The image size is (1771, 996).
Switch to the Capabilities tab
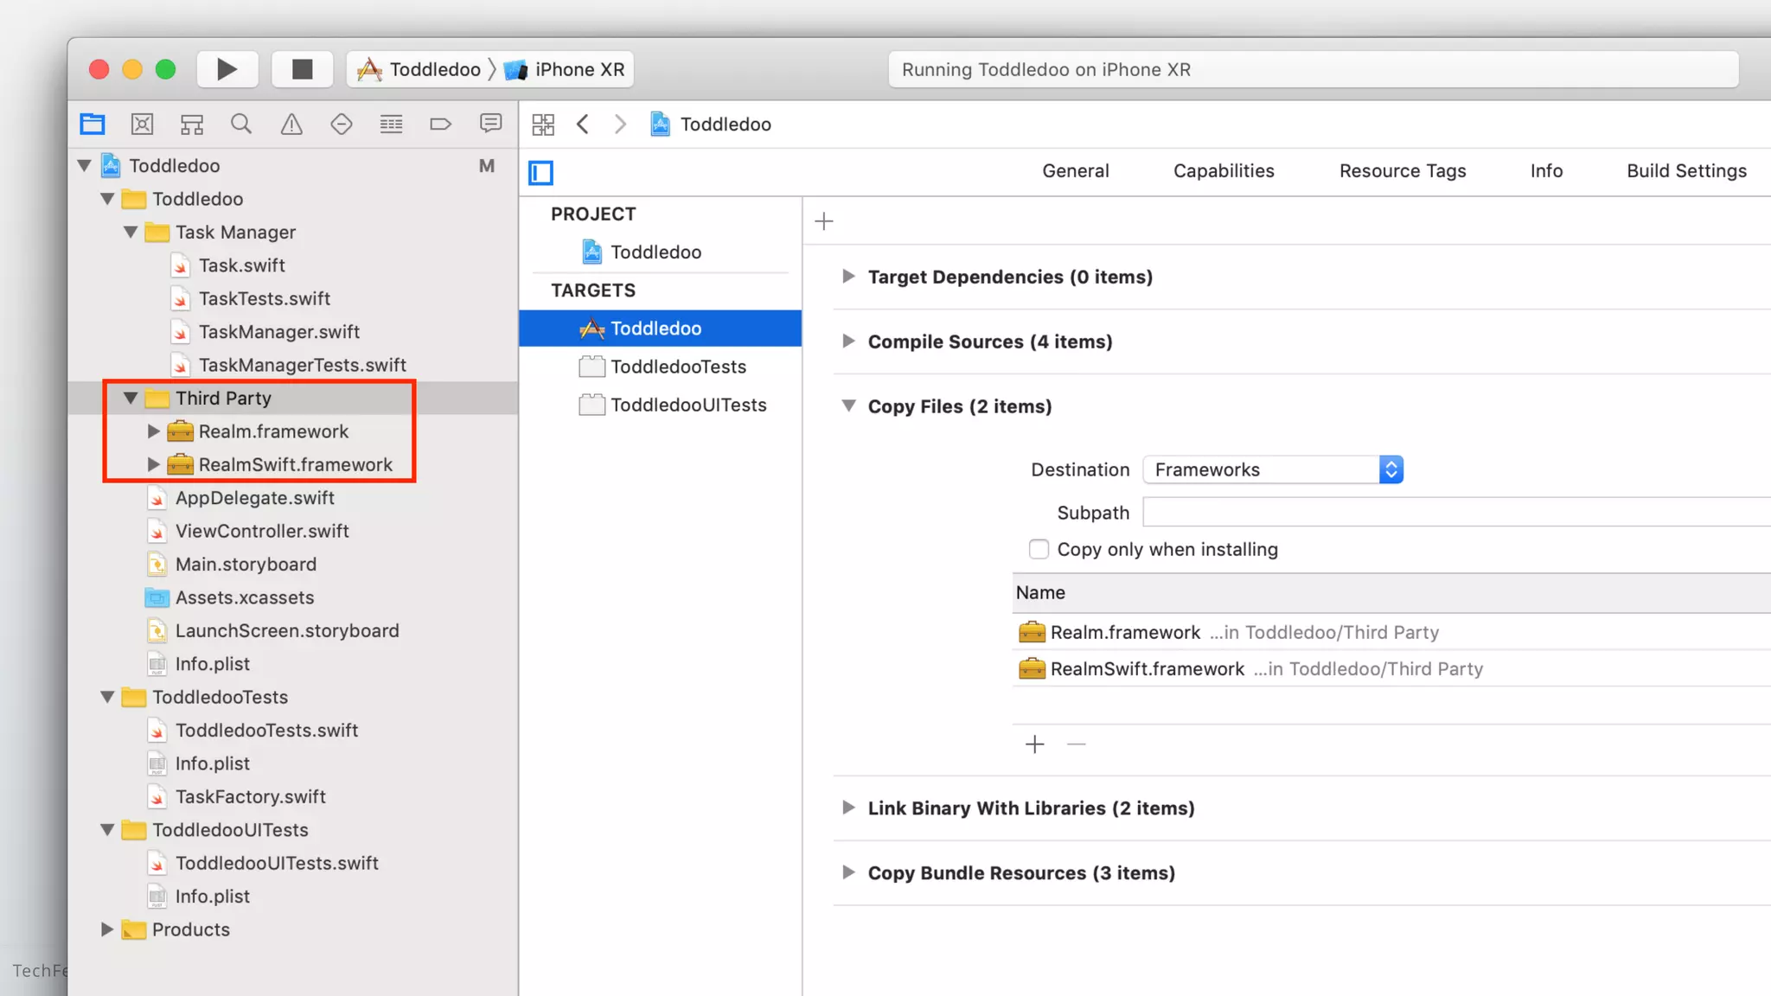point(1223,171)
